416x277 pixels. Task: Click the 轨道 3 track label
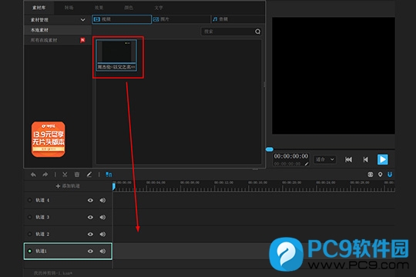coord(42,217)
